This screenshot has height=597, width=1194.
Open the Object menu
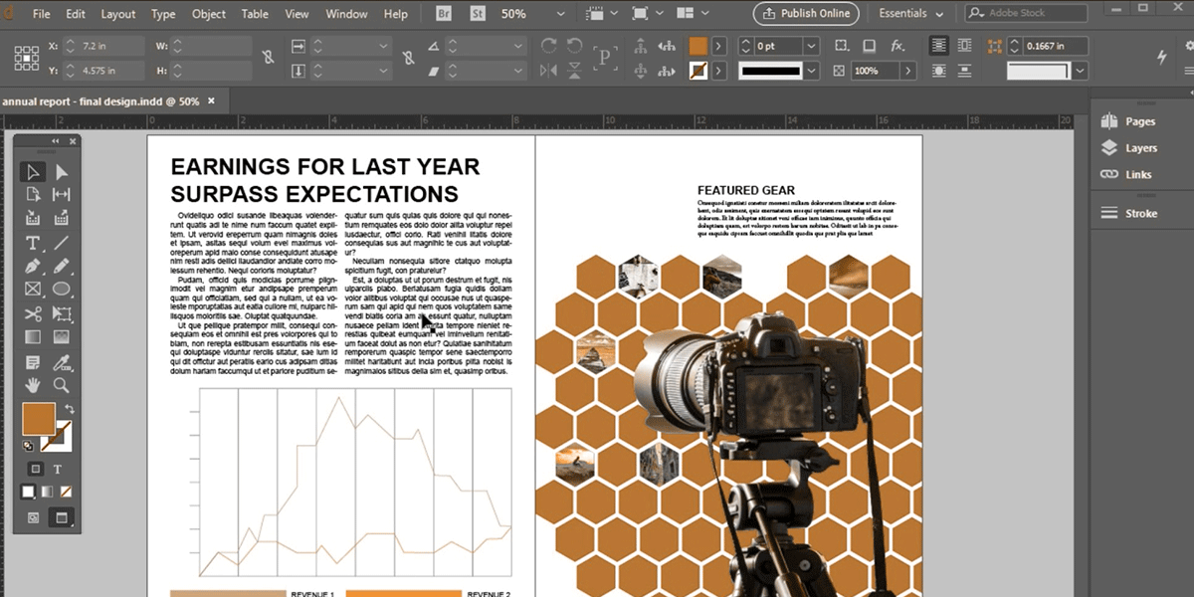click(x=209, y=14)
